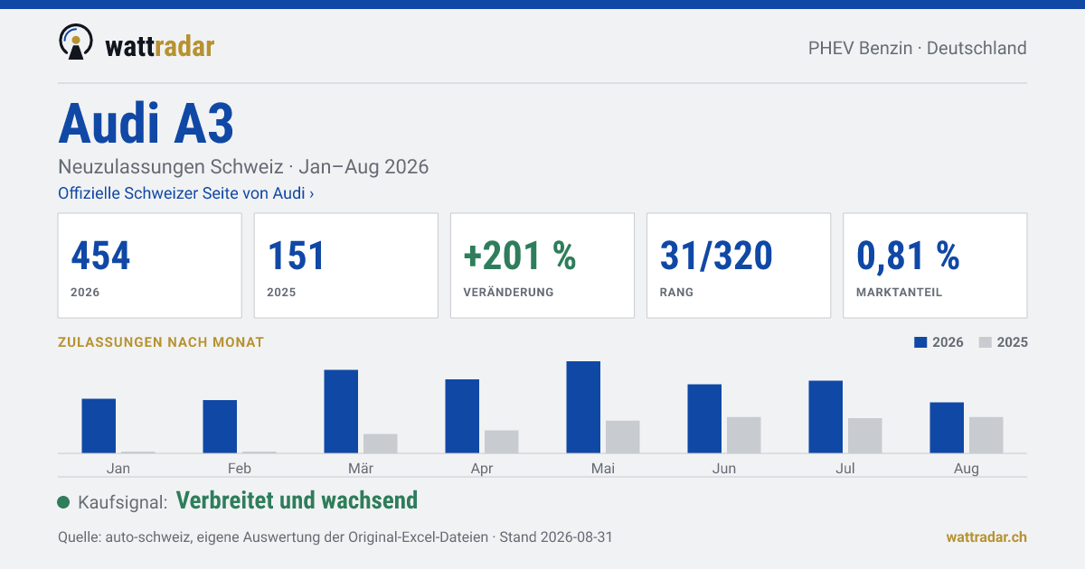Click the Feb axis label
1085x569 pixels.
tap(240, 469)
